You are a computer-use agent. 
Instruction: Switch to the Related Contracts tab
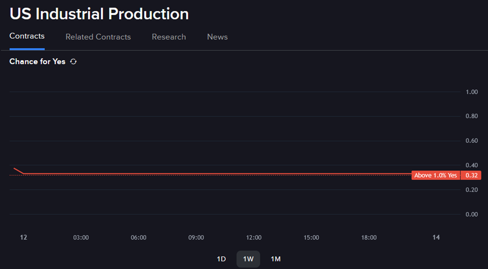pos(98,37)
